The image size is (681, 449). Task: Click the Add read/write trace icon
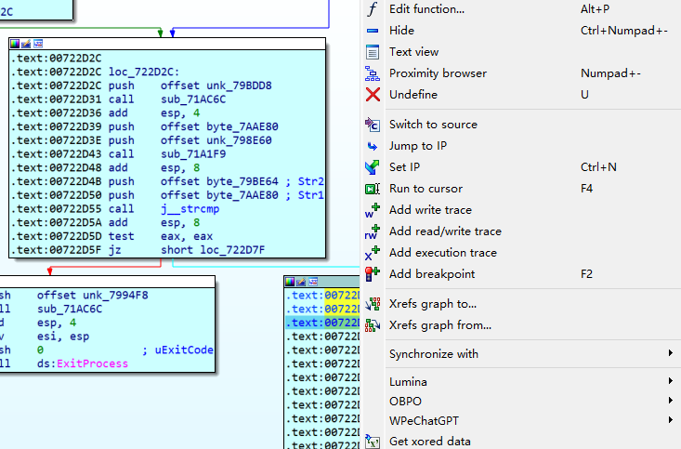[x=373, y=231]
